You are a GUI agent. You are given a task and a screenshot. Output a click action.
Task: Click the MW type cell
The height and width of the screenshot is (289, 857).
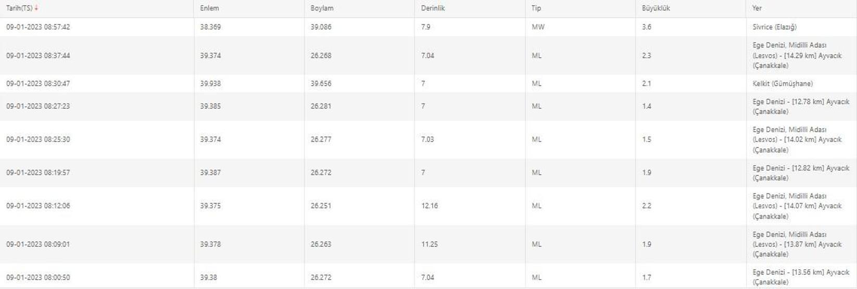tap(538, 27)
